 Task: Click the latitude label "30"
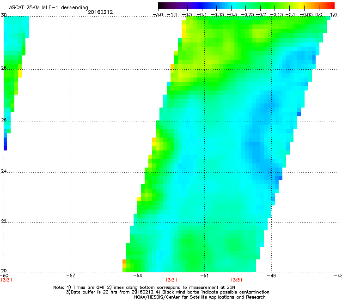[x=4, y=15]
